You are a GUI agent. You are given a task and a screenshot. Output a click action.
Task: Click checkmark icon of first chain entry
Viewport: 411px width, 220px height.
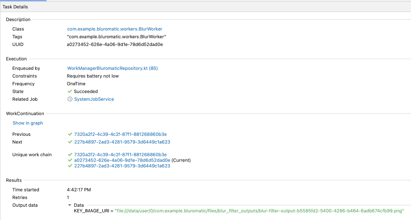(70, 155)
